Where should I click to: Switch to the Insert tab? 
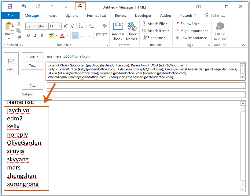(x=52, y=16)
